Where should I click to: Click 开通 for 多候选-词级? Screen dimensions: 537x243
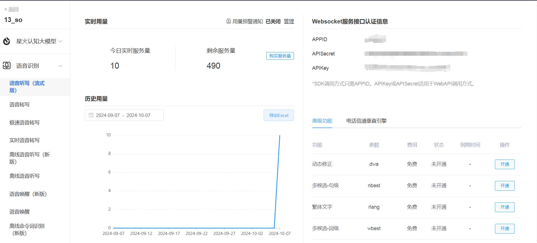pos(505,229)
